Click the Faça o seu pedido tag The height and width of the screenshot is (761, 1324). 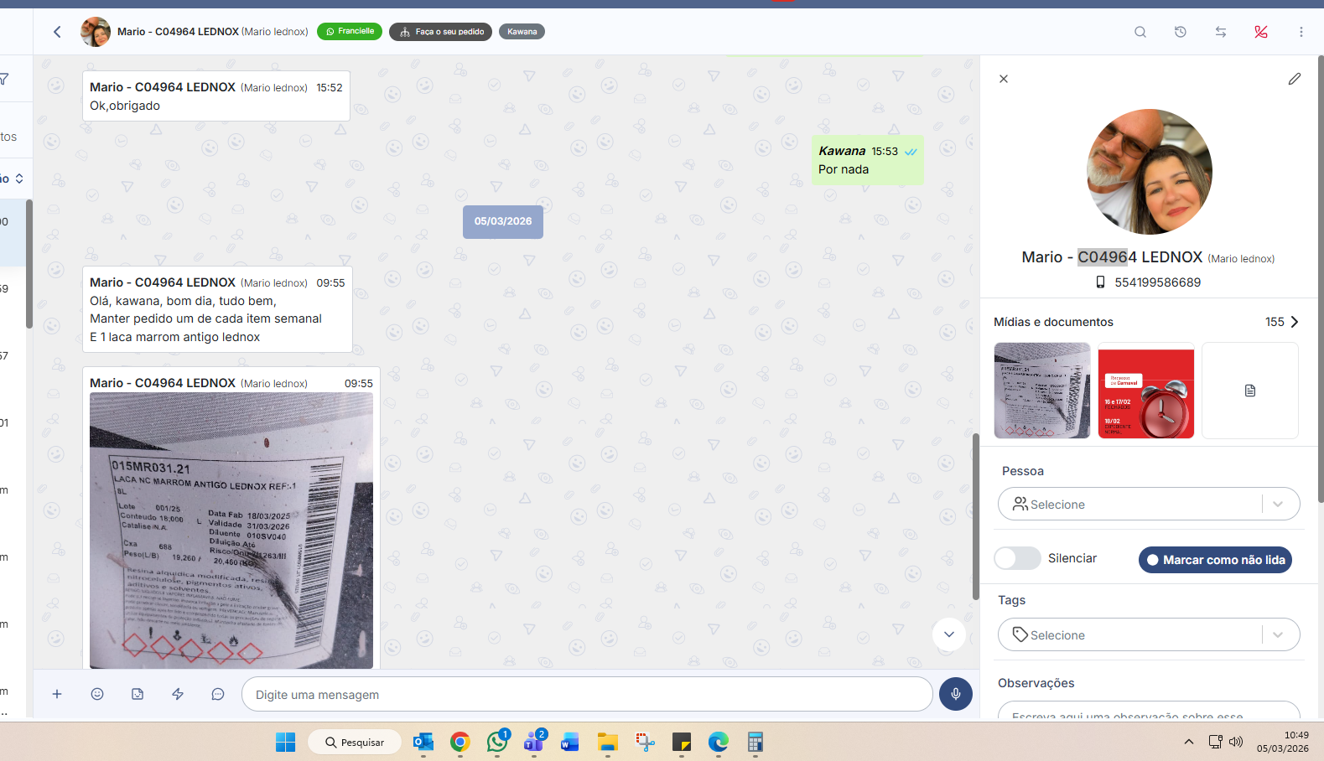(x=440, y=32)
